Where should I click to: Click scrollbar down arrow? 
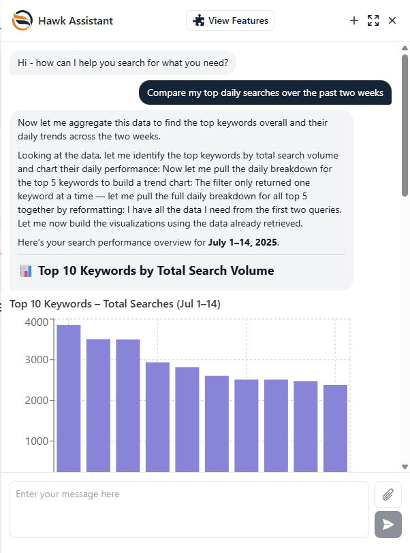405,467
